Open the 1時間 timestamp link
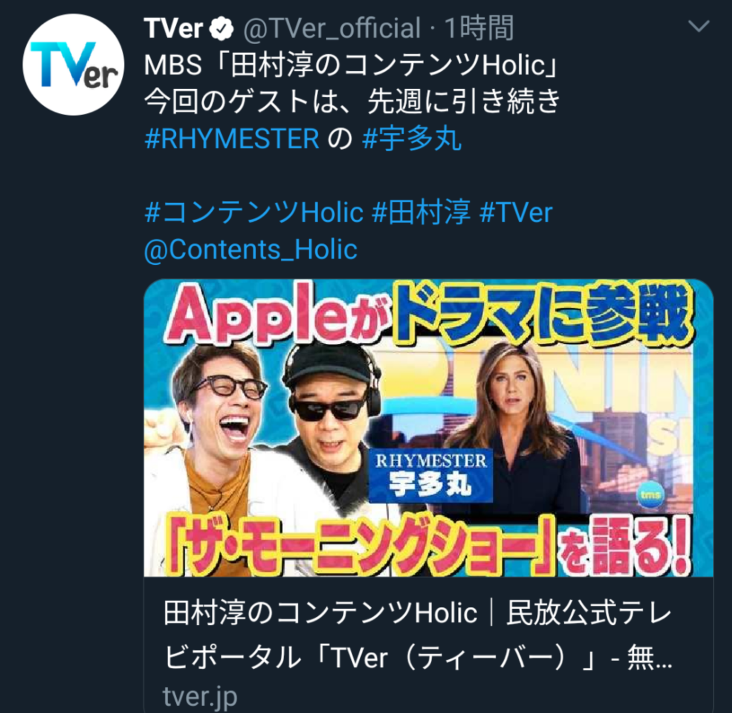 [479, 28]
